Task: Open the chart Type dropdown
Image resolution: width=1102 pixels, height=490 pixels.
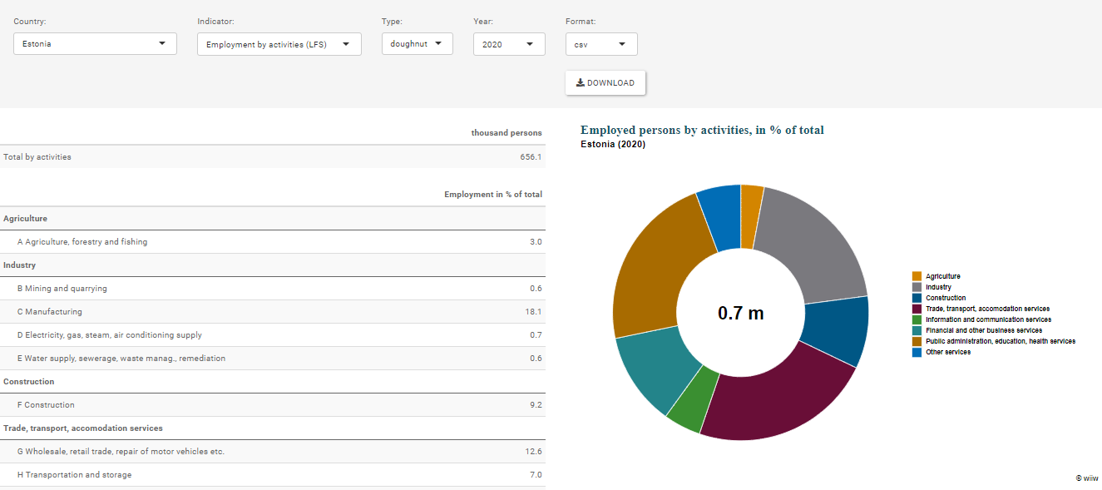Action: tap(417, 44)
